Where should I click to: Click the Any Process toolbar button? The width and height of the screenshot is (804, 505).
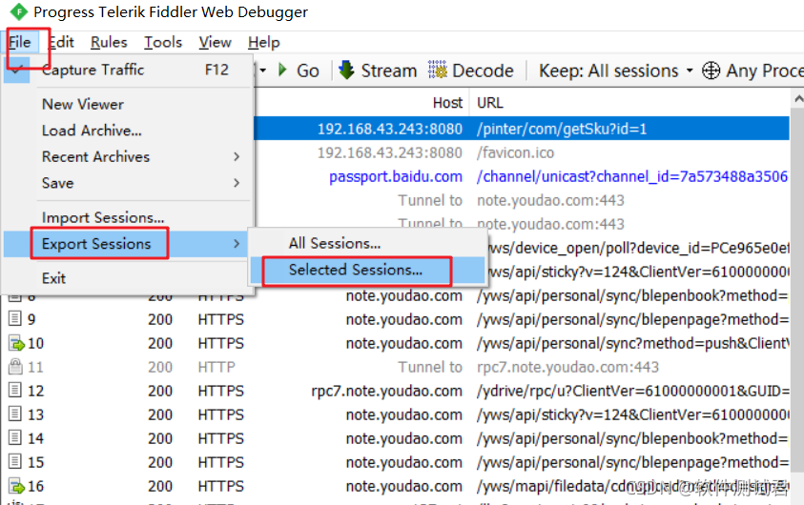pos(752,71)
